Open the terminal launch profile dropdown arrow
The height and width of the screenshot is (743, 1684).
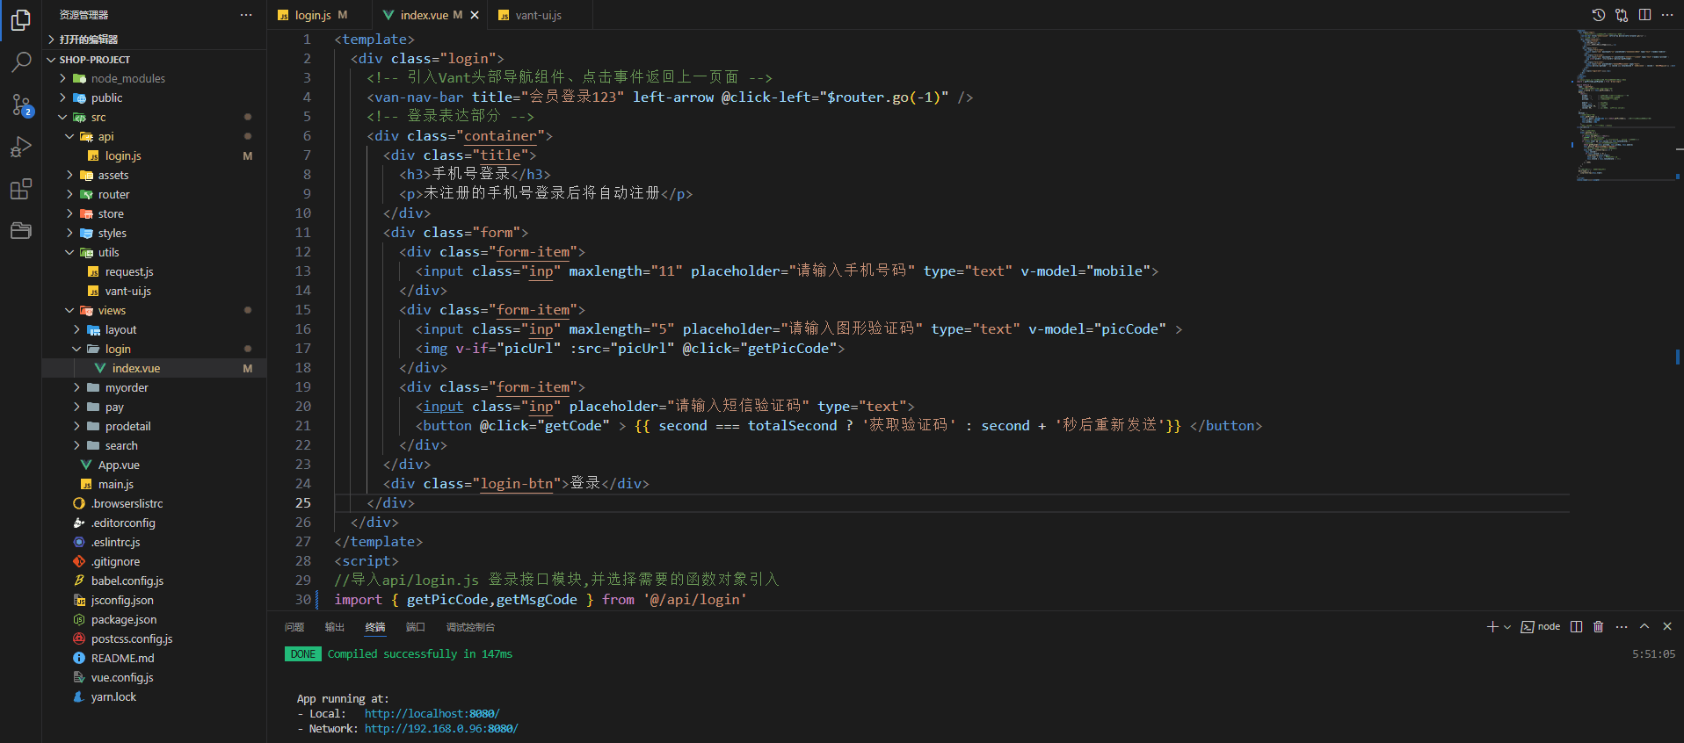(x=1507, y=627)
